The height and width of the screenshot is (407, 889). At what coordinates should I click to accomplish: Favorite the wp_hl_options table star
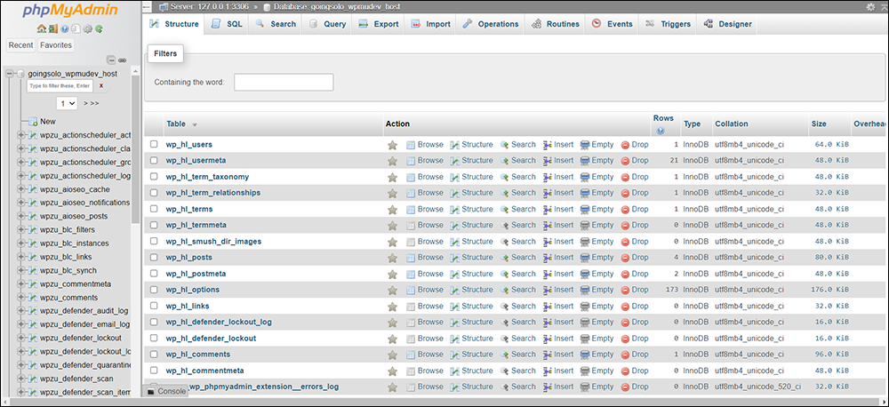click(x=392, y=291)
